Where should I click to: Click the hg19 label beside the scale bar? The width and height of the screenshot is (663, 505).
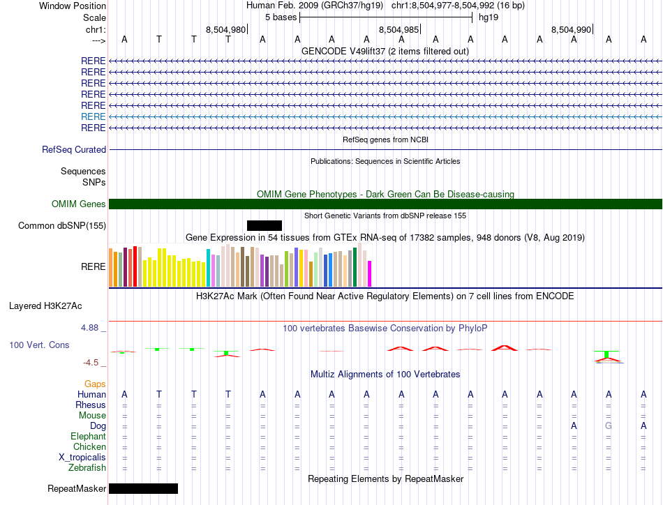489,17
